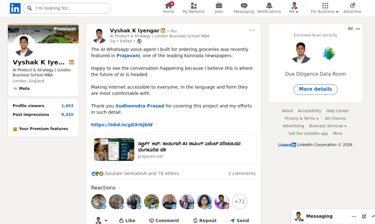Image resolution: width=375 pixels, height=224 pixels.
Task: Open Messaging in the top navigation
Action: pyautogui.click(x=244, y=8)
